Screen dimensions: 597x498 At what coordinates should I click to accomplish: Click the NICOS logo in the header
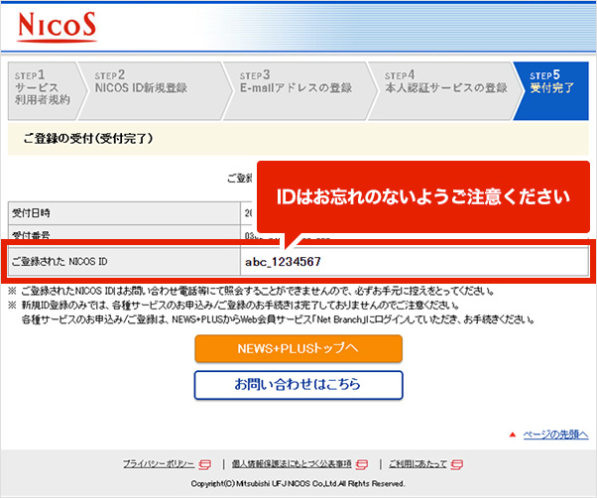tap(58, 25)
